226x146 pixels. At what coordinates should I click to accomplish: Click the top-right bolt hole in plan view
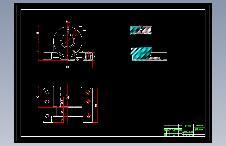(89, 92)
